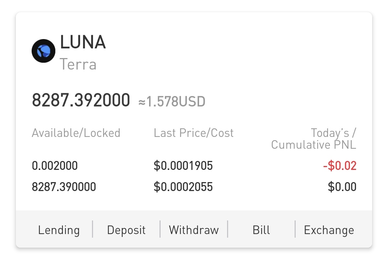Tap the Deposit button

pos(126,230)
